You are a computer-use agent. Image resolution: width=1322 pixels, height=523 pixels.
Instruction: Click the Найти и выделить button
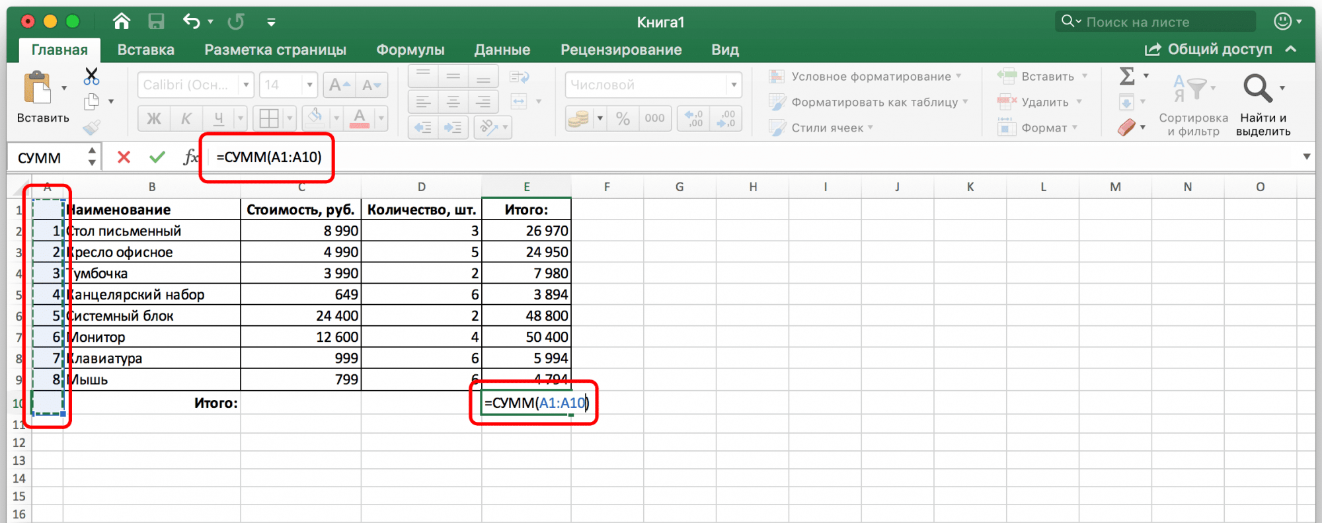point(1263,106)
